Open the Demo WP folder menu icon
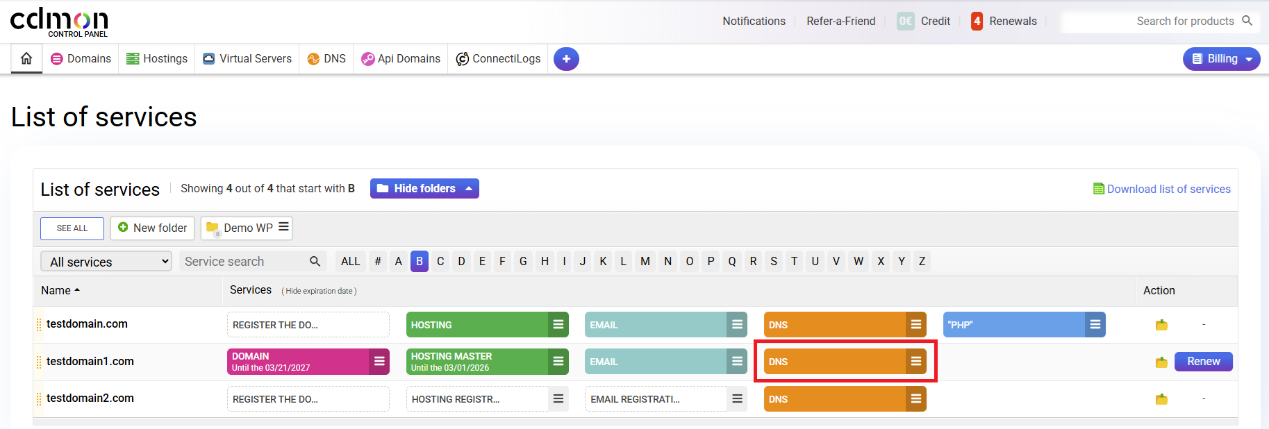Viewport: 1269px width, 429px height. (x=283, y=227)
